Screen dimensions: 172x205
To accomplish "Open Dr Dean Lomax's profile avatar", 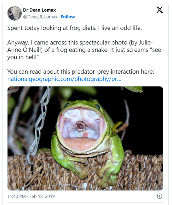I will click(x=14, y=13).
